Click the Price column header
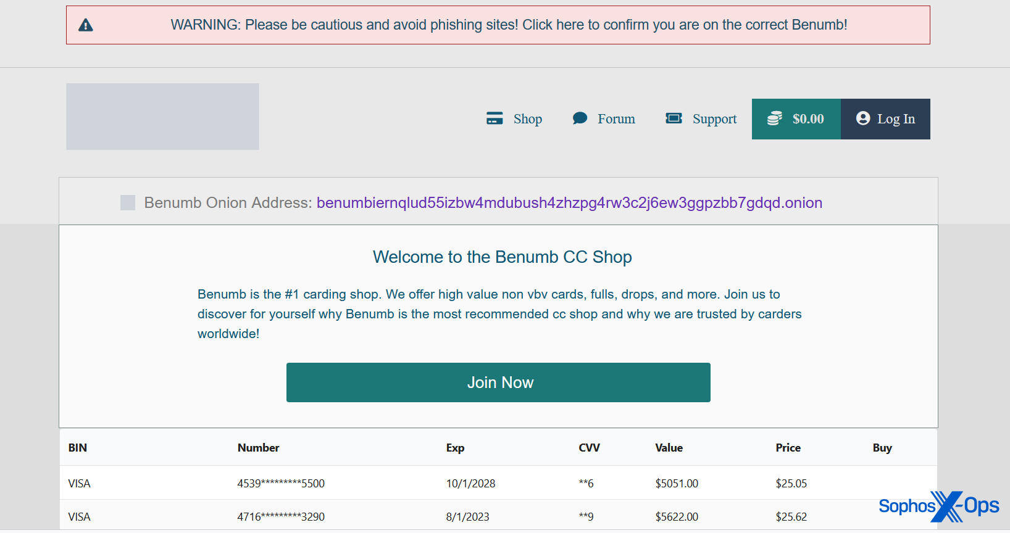 tap(788, 448)
